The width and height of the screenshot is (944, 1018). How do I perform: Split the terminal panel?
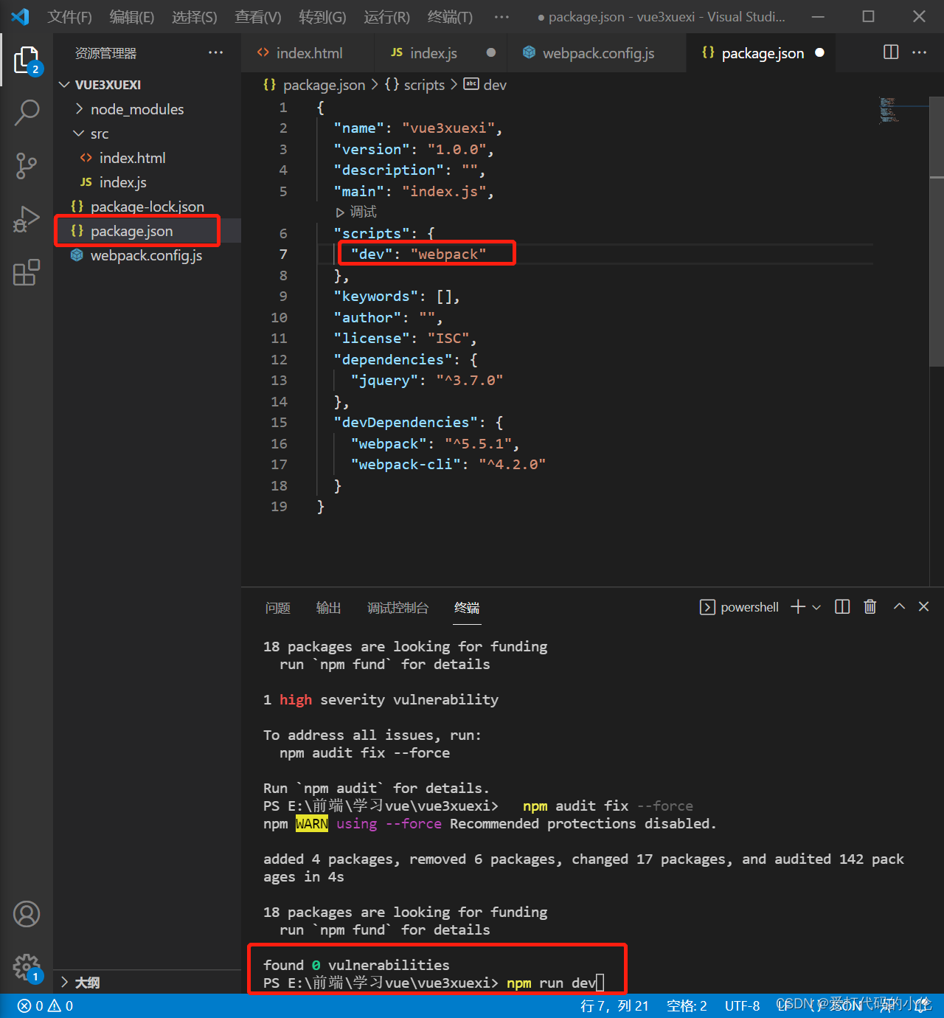[842, 606]
